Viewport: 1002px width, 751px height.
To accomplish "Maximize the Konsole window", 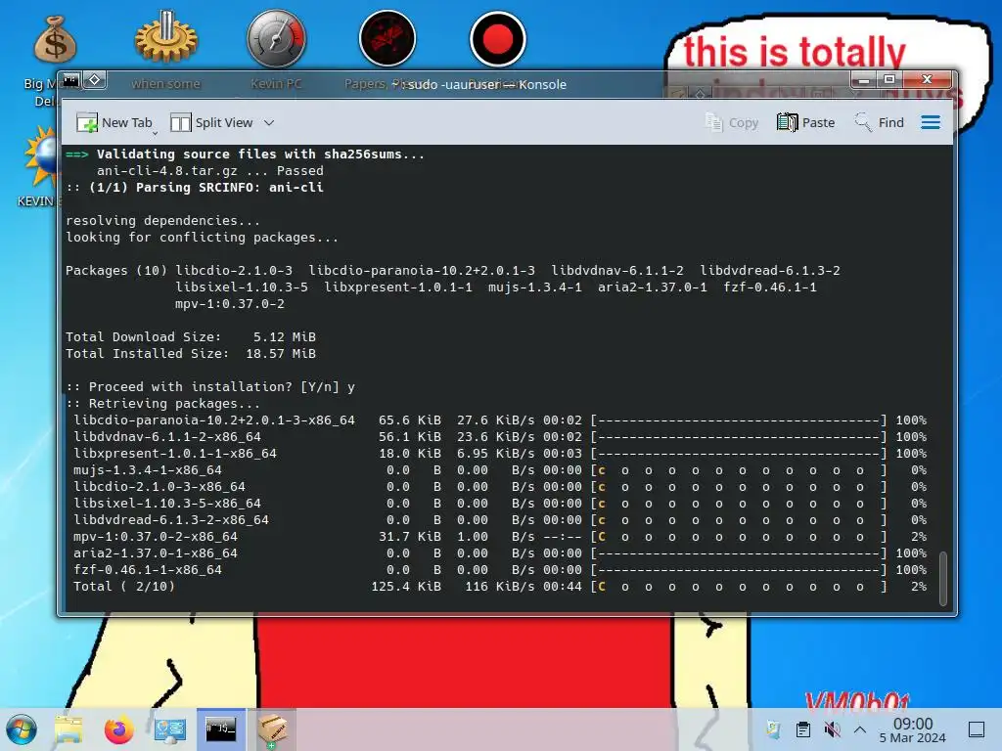I will pyautogui.click(x=888, y=80).
